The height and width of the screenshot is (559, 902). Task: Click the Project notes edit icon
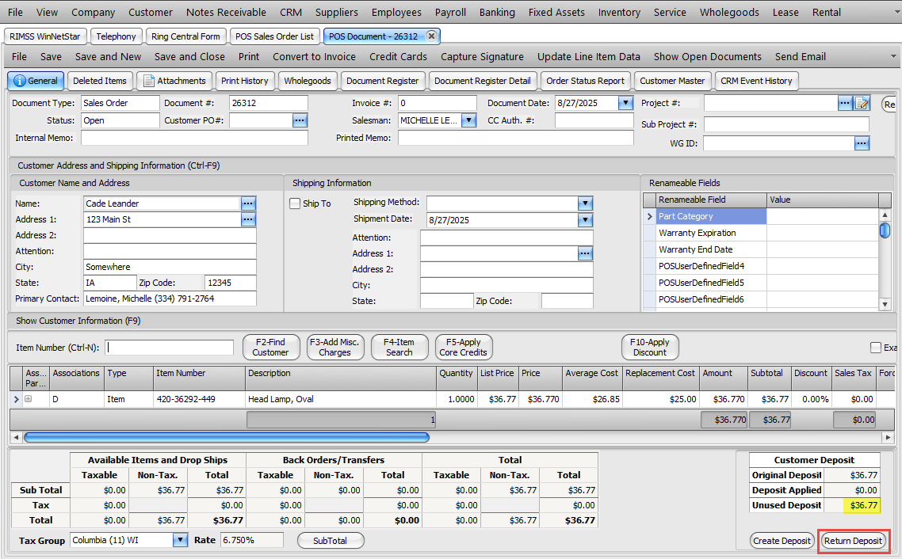pos(862,104)
